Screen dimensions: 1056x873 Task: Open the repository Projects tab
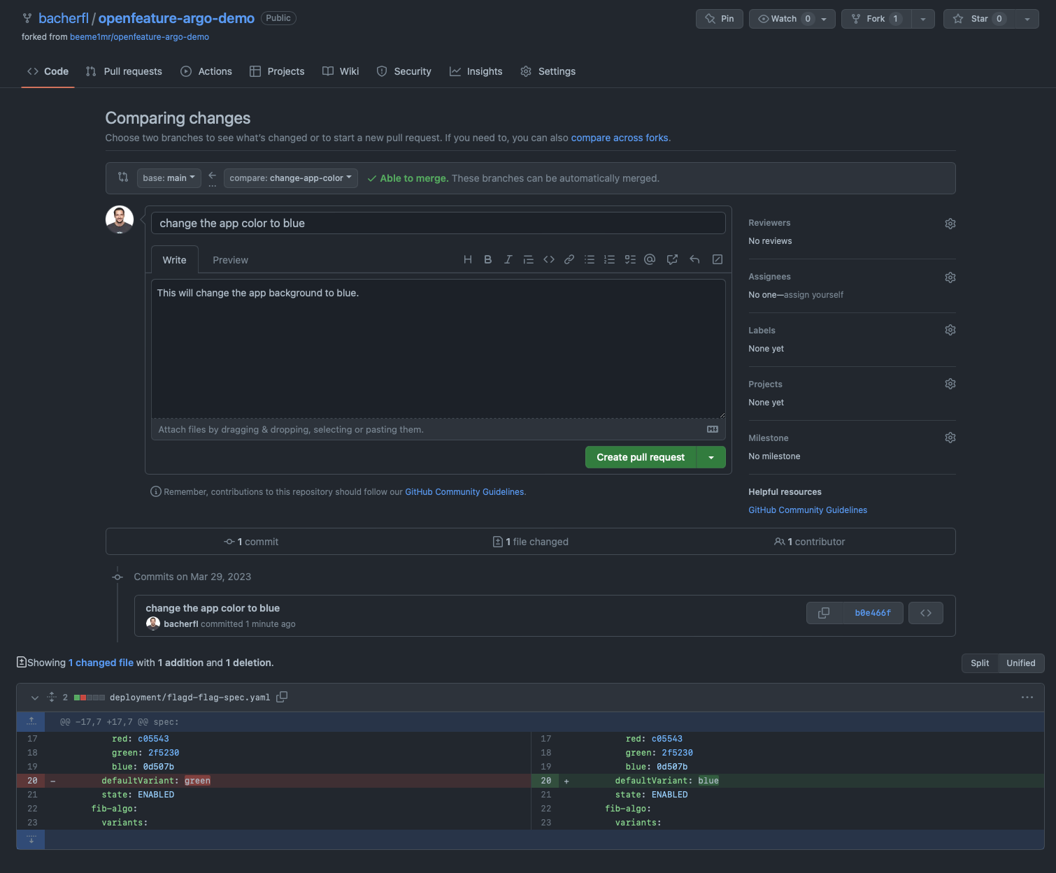pos(277,71)
